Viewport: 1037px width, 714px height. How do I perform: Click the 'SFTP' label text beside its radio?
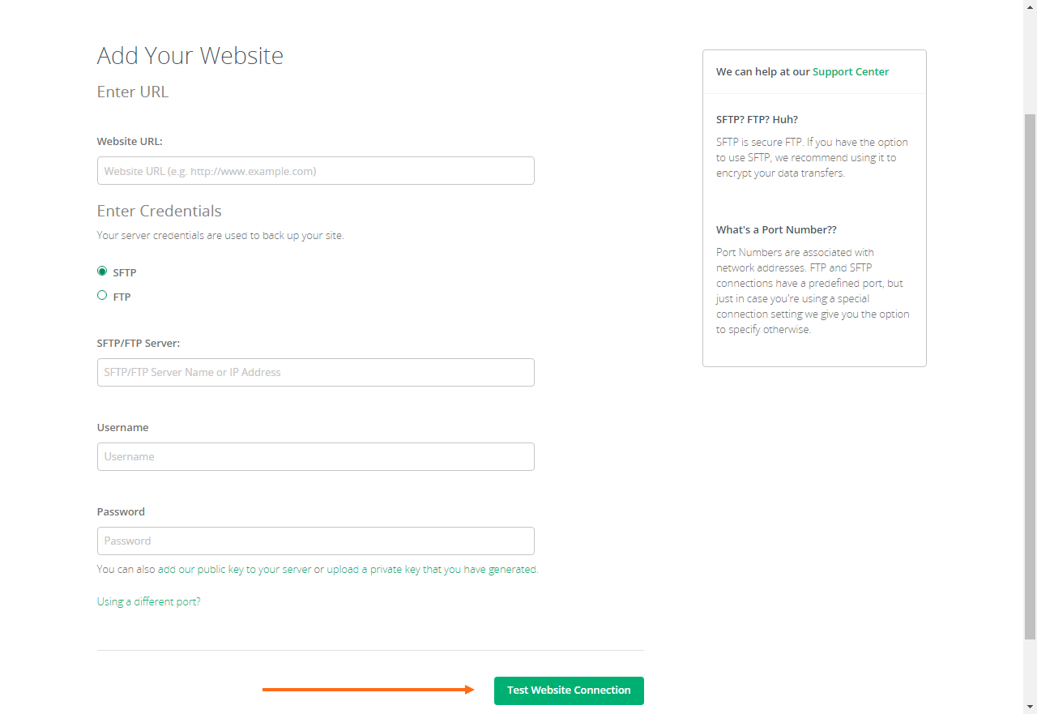point(125,273)
